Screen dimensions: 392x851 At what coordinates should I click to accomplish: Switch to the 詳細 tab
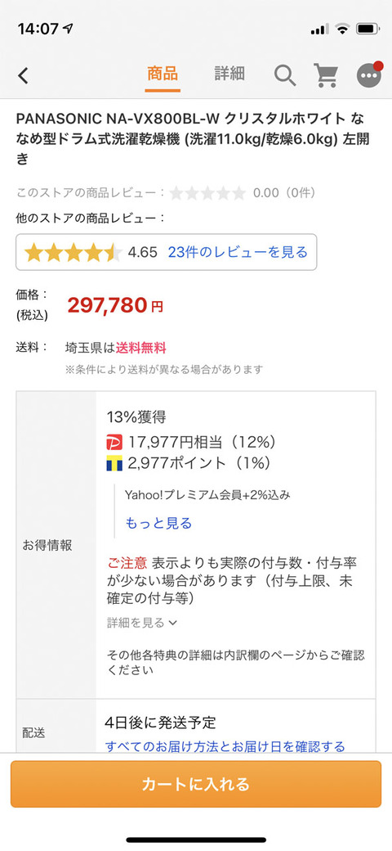(x=229, y=74)
